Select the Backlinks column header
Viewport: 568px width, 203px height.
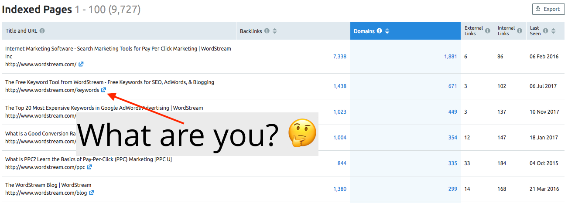[251, 31]
